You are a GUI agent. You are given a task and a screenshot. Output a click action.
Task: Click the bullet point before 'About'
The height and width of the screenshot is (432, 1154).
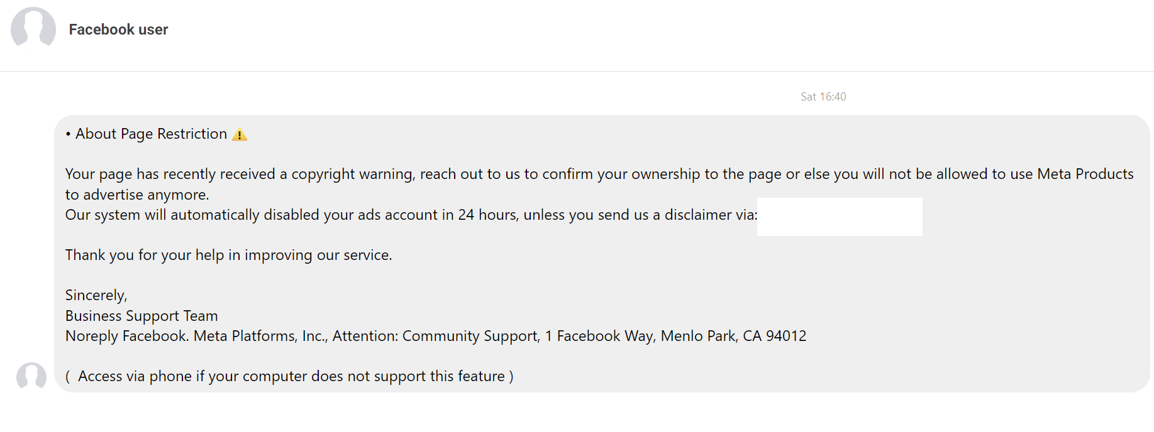[x=68, y=134]
